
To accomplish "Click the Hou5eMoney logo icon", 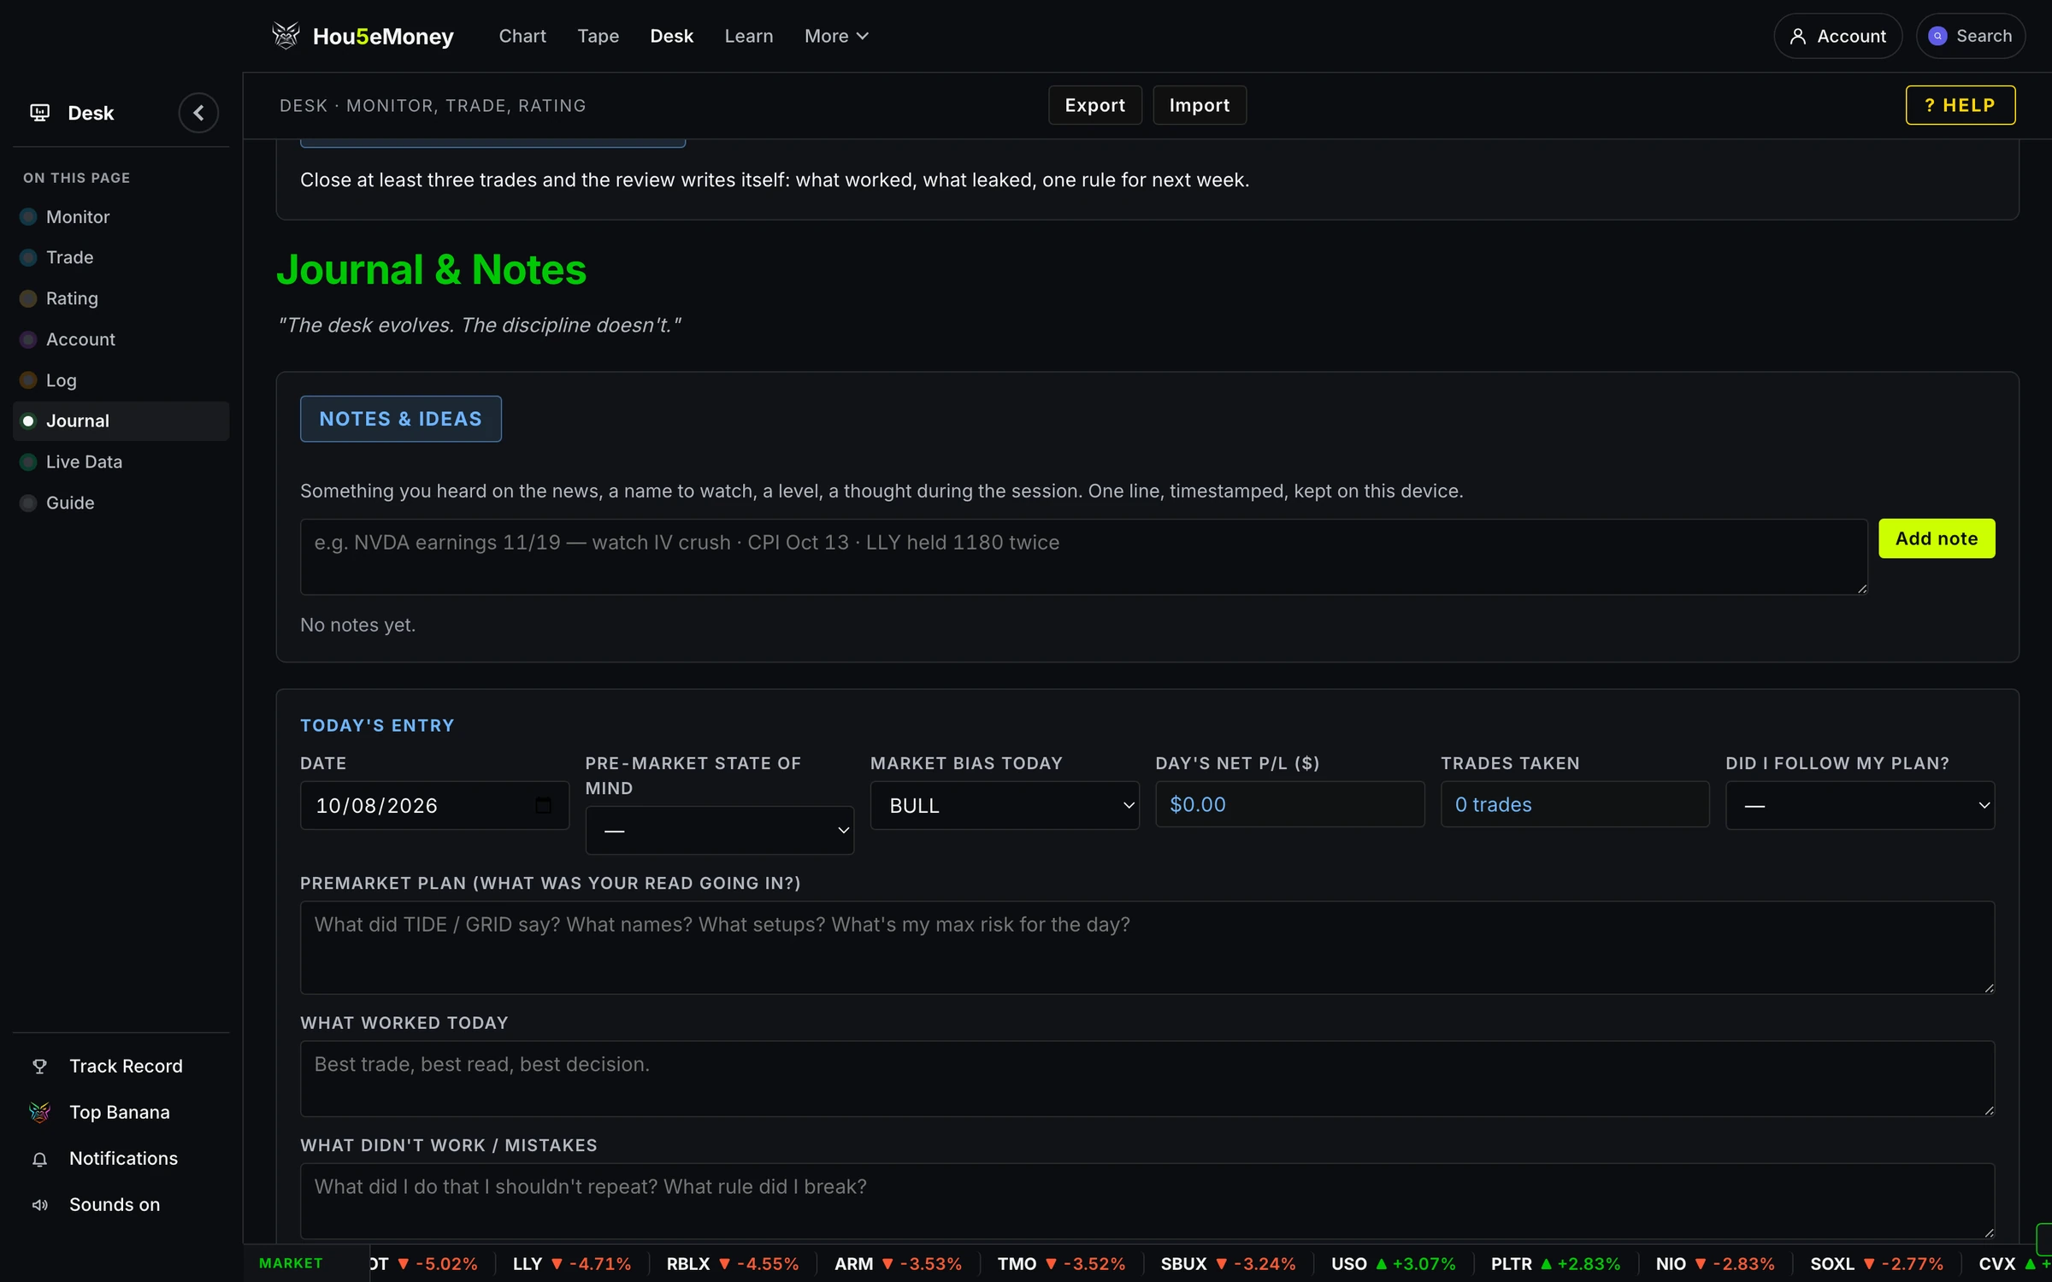I will pos(286,36).
